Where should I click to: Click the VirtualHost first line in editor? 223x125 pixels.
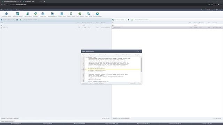click(91, 57)
